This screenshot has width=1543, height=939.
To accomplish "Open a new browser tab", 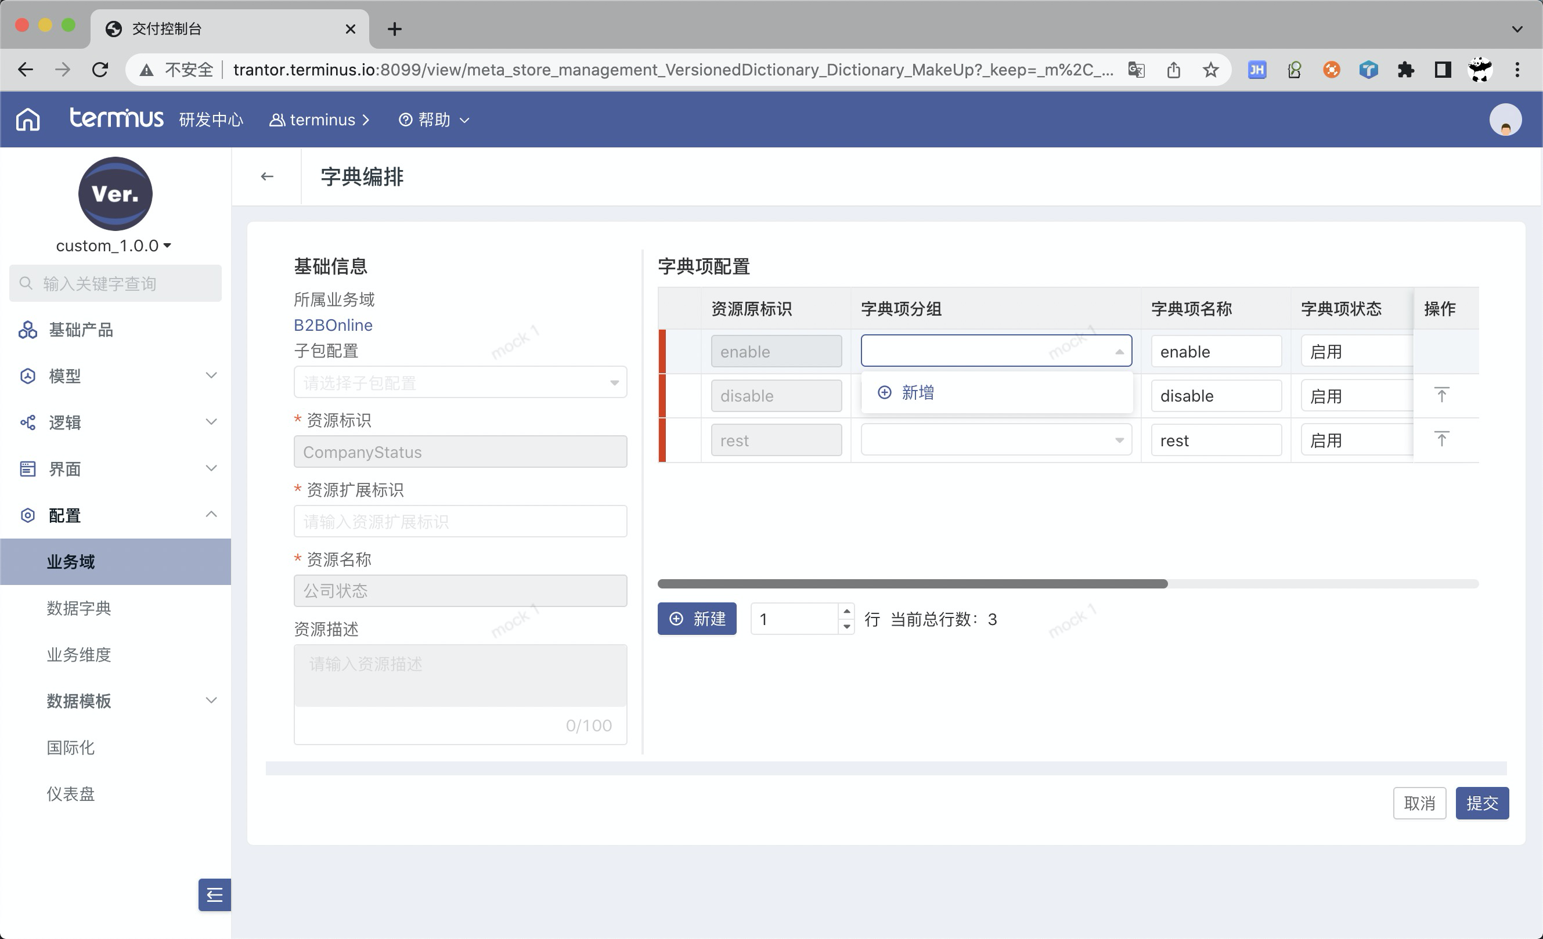I will coord(395,29).
